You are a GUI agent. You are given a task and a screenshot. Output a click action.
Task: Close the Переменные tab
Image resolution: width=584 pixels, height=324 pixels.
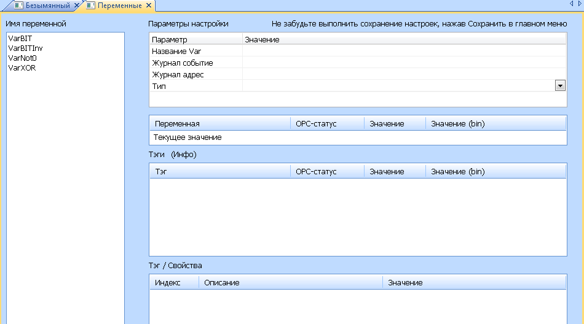point(148,6)
